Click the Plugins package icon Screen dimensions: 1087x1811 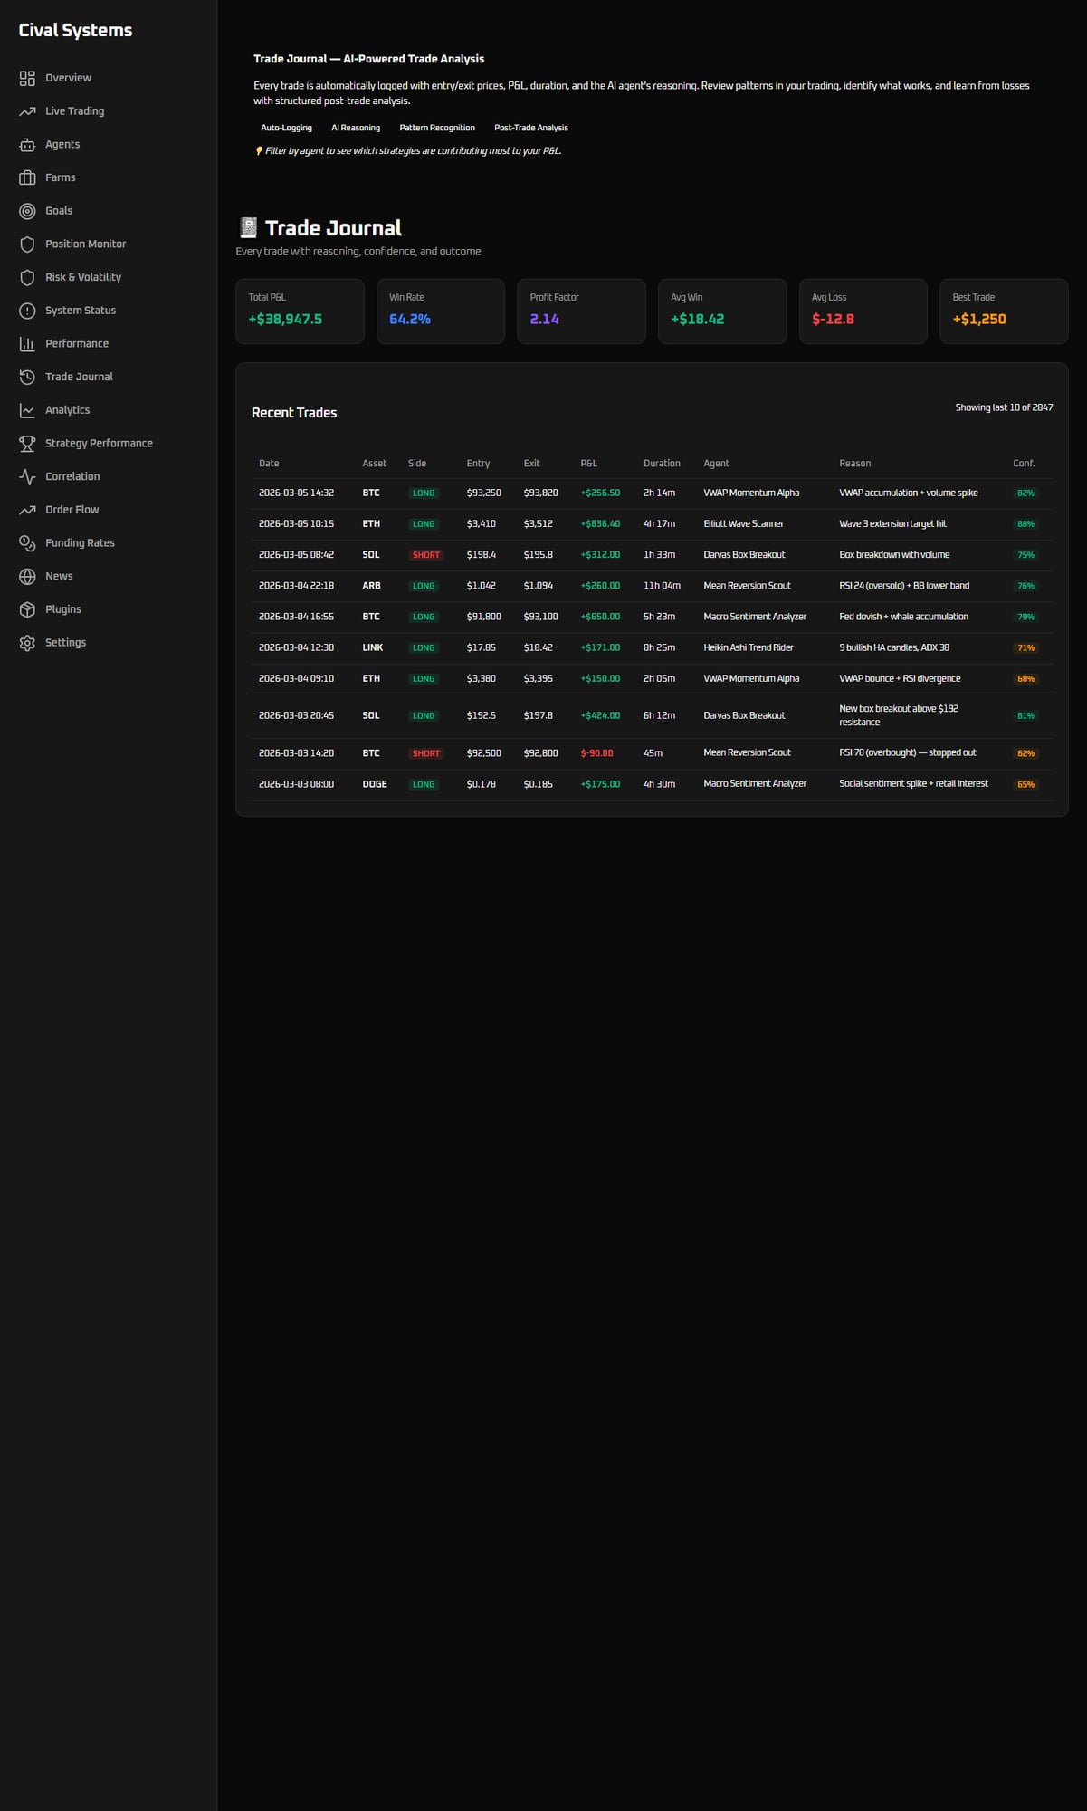[x=27, y=609]
